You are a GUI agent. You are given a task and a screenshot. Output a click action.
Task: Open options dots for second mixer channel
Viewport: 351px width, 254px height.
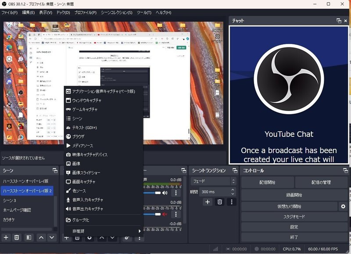176,214
